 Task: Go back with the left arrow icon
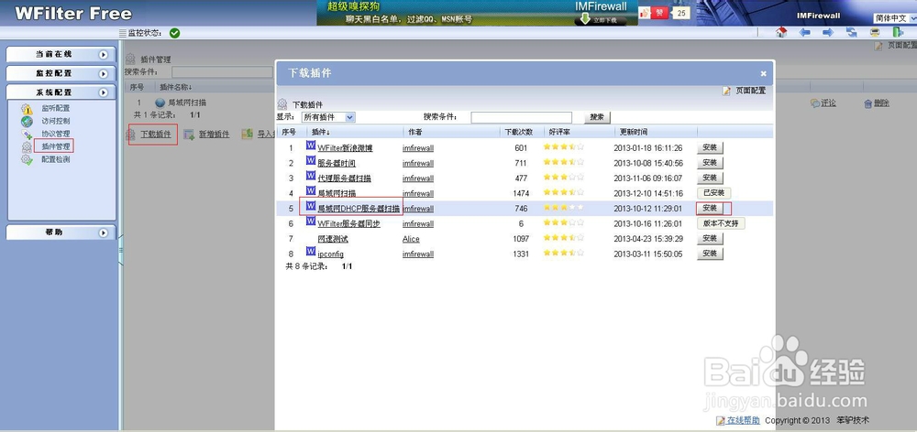click(805, 33)
